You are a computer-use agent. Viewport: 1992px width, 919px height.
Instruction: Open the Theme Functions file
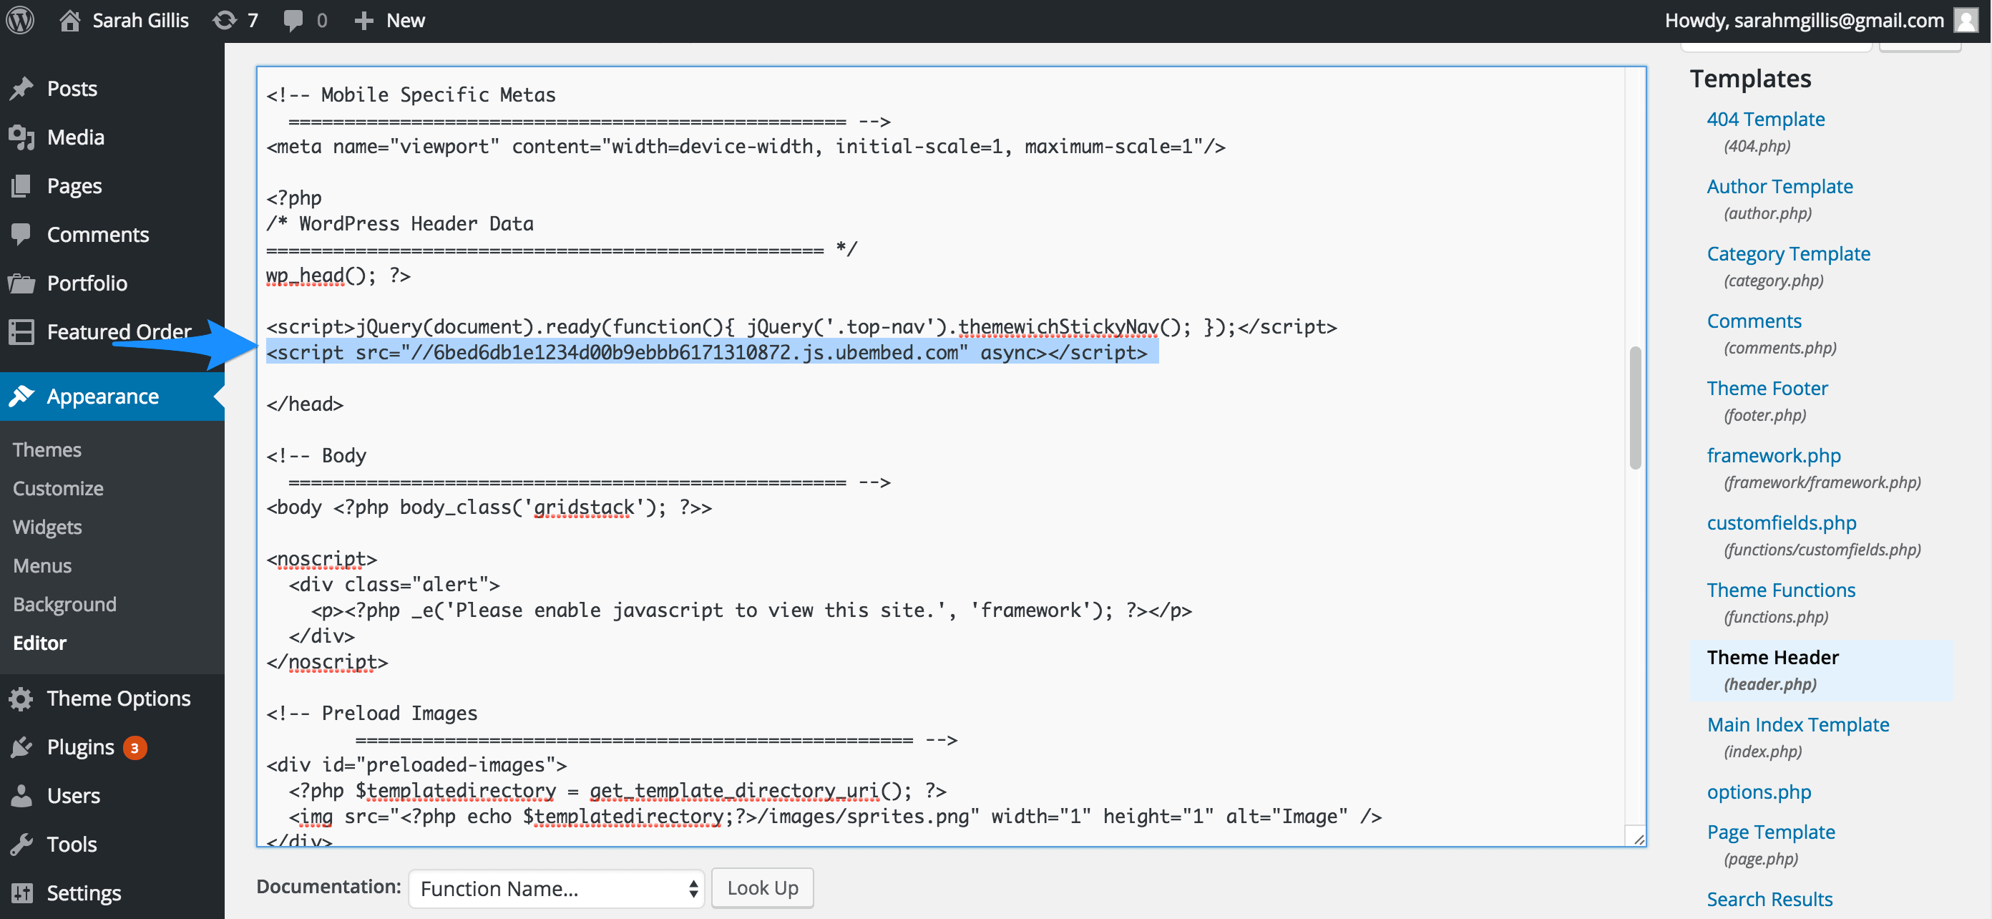(1781, 590)
